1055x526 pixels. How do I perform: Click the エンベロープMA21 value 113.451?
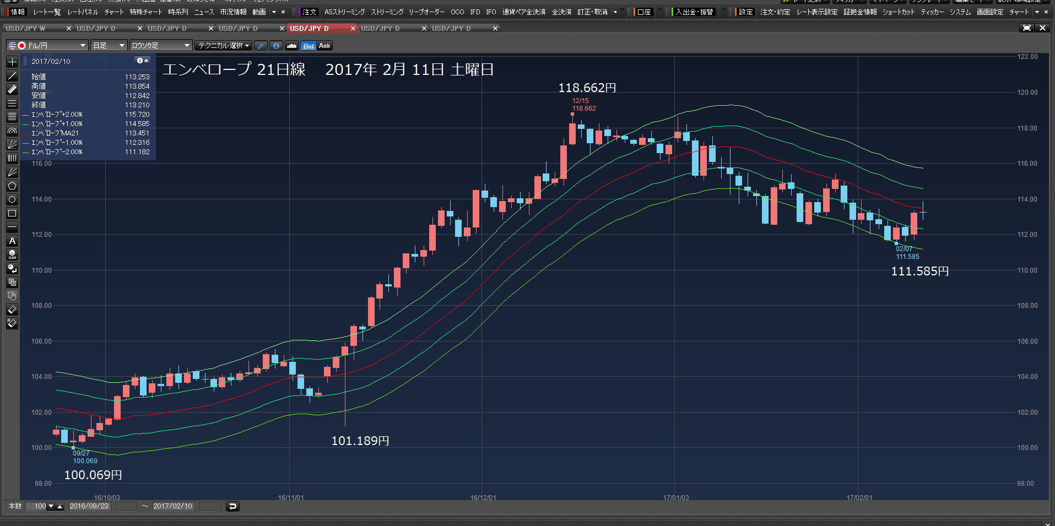coord(137,133)
